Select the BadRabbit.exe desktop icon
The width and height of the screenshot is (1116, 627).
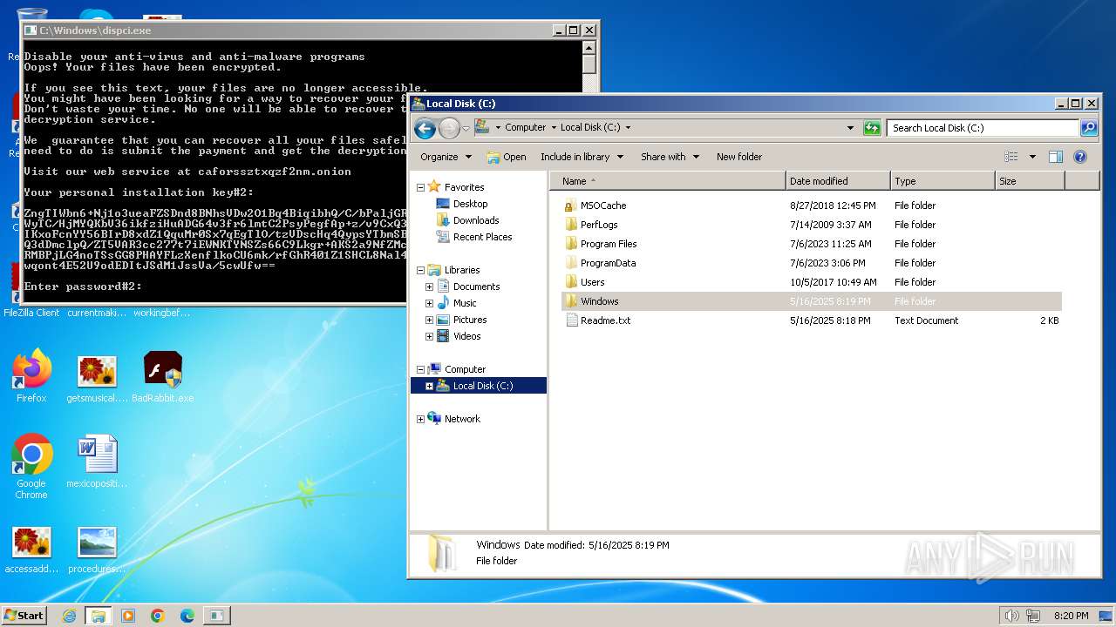163,376
